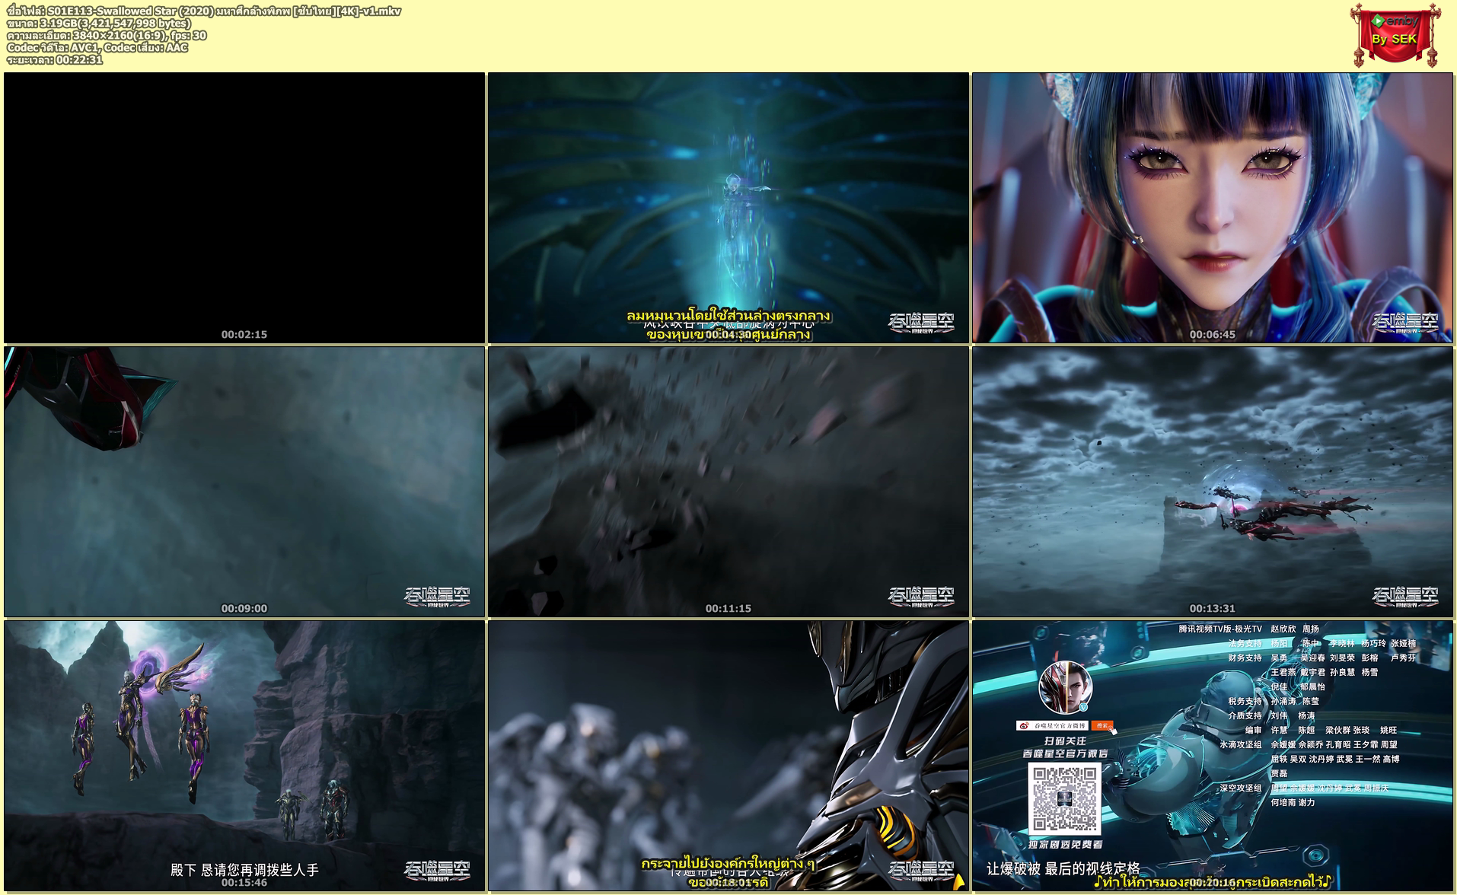
Task: Click the timestamp 00:13:31
Action: [1213, 608]
